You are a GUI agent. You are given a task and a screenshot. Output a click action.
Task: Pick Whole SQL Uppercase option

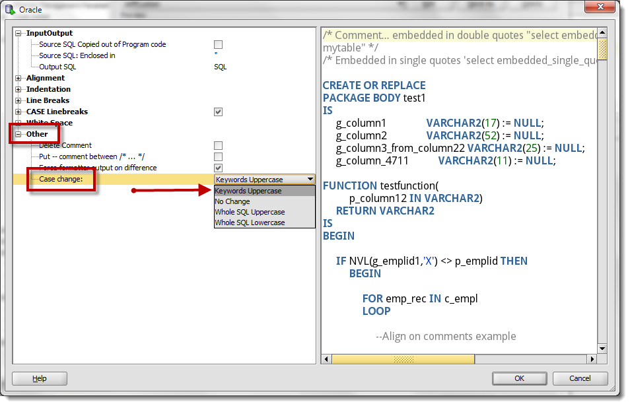point(264,212)
